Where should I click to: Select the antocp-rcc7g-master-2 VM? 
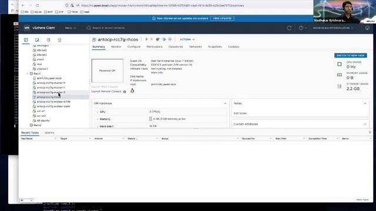[x=51, y=93]
